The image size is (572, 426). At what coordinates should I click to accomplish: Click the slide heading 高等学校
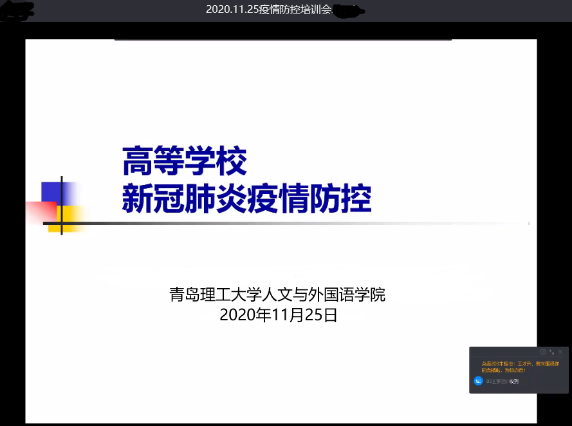click(x=185, y=162)
